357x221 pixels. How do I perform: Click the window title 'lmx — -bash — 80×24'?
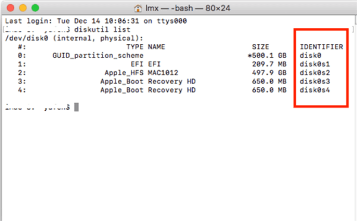[x=188, y=8]
